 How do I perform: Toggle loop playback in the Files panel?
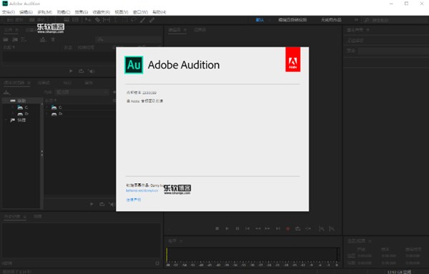tap(82, 71)
